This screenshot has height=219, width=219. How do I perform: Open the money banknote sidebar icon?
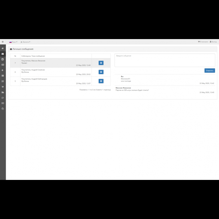coord(3,103)
